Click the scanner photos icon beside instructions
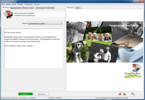This screenshot has height=100, width=145. pyautogui.click(x=8, y=14)
